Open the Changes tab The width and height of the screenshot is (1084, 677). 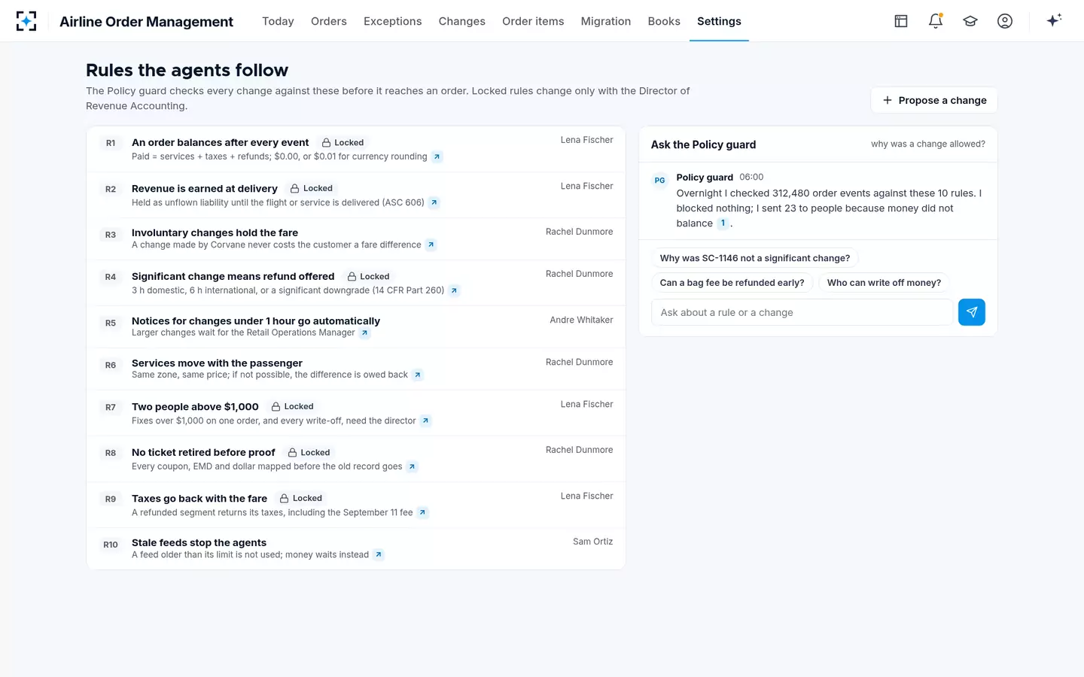click(462, 21)
